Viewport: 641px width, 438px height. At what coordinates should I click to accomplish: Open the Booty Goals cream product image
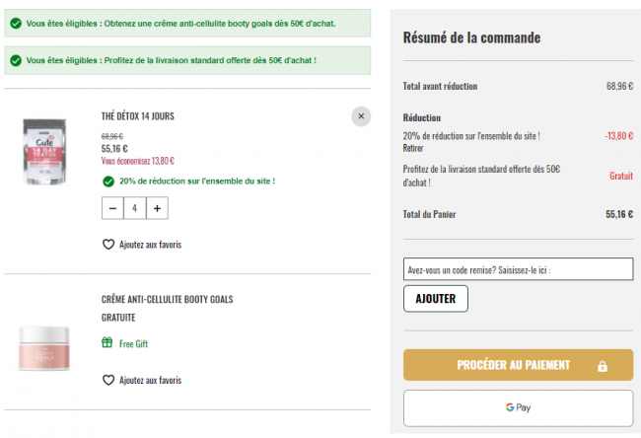[x=44, y=348]
